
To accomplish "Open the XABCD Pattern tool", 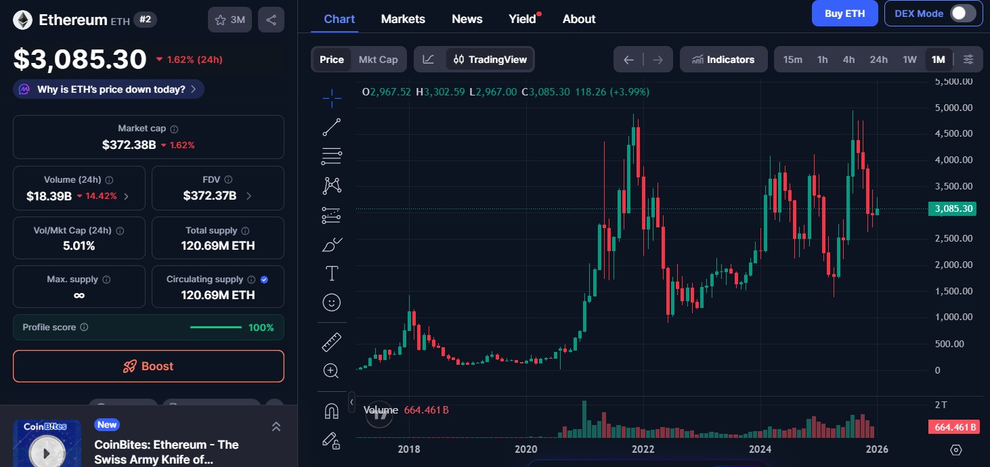I will (331, 185).
